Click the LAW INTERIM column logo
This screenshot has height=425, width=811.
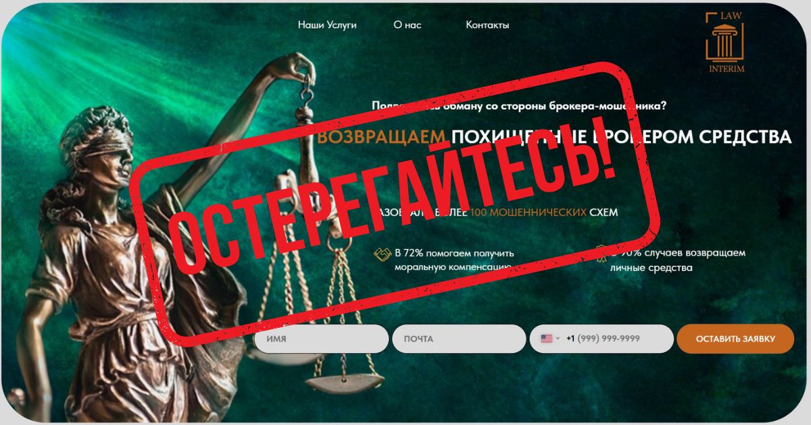pos(725,44)
